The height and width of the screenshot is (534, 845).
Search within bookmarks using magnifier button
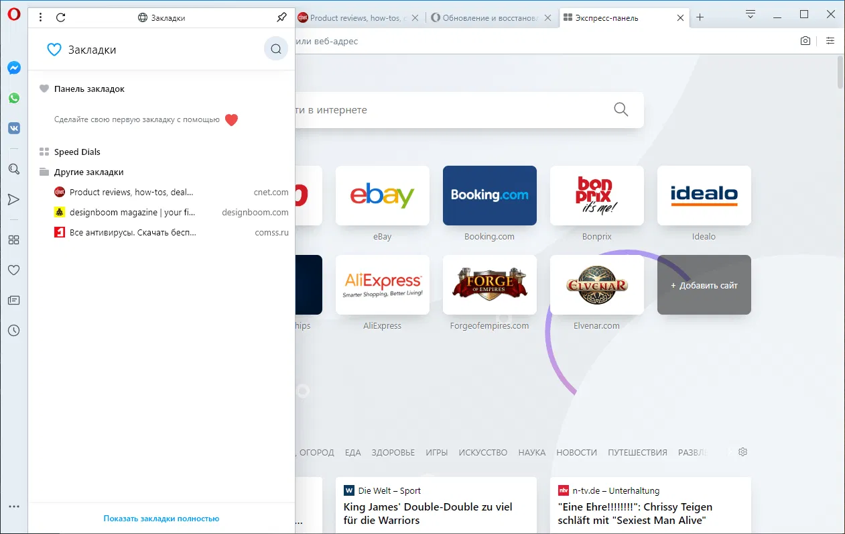276,49
